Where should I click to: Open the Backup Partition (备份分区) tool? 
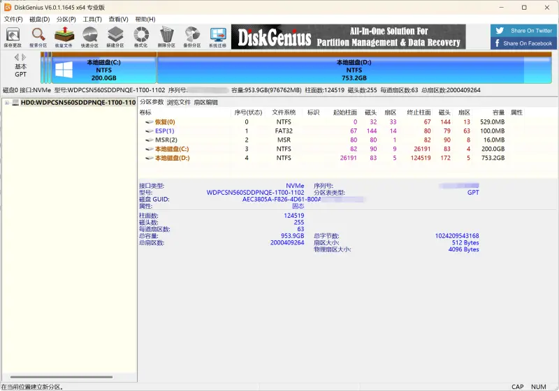pyautogui.click(x=192, y=37)
